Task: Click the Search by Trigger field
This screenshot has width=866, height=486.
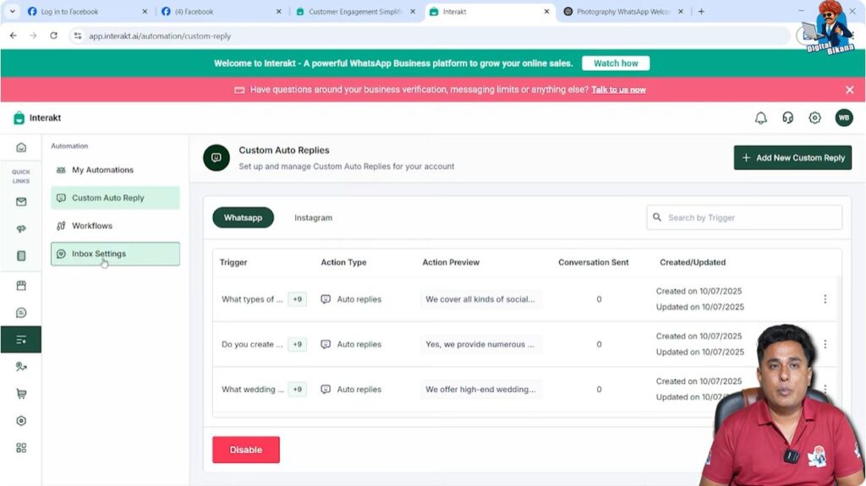Action: tap(744, 217)
